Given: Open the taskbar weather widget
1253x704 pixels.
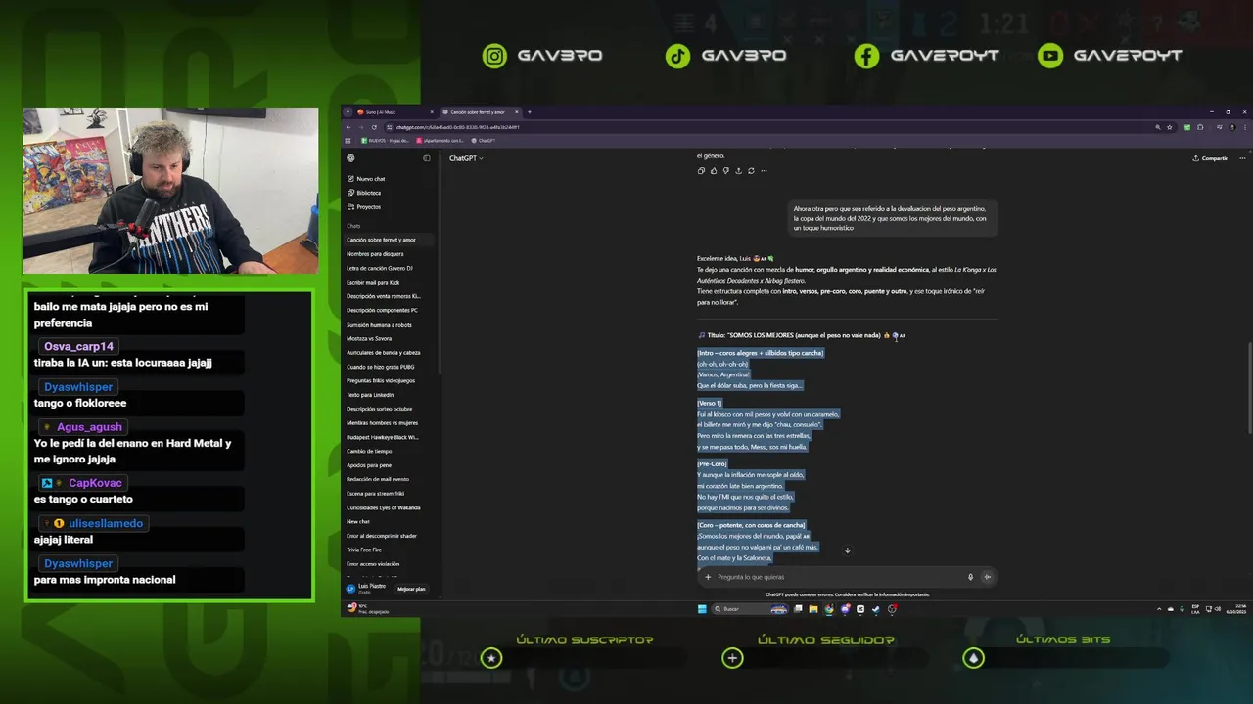Looking at the screenshot, I should click(366, 609).
